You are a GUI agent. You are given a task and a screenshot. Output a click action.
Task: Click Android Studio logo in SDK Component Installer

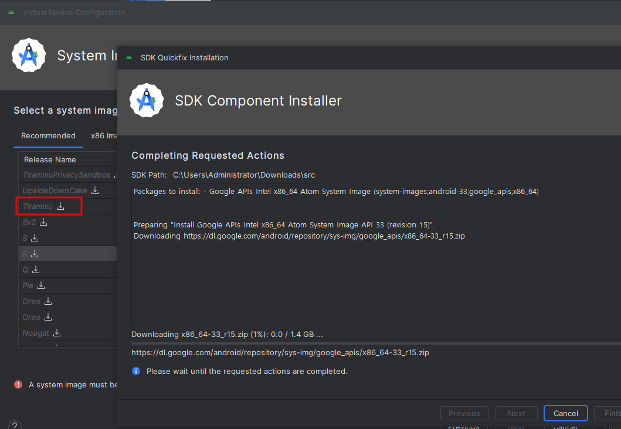point(147,101)
